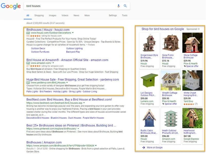Click the Sponsored info icon

(199, 29)
